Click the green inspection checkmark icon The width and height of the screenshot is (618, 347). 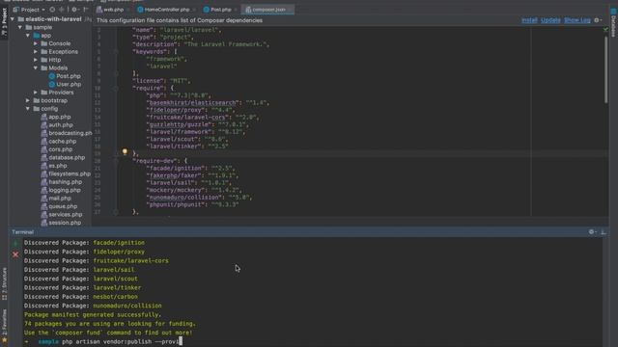605,30
